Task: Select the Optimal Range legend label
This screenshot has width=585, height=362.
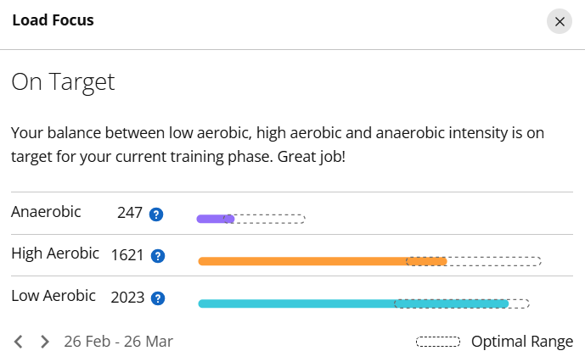Action: click(x=522, y=342)
